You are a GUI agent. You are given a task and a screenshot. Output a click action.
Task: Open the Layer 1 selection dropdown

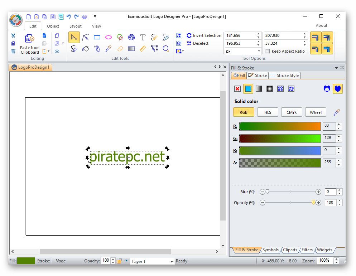[171, 261]
